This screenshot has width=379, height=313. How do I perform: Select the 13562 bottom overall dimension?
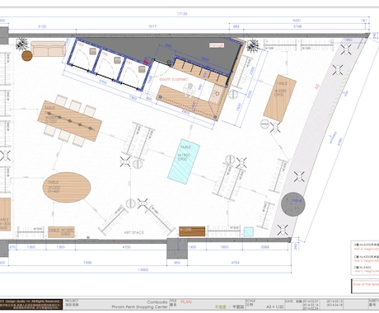click(x=143, y=269)
